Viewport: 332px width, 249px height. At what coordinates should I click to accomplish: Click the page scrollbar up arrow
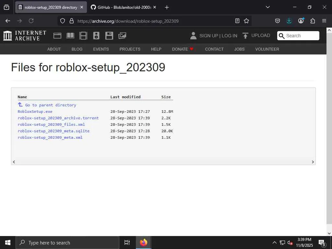(329, 30)
